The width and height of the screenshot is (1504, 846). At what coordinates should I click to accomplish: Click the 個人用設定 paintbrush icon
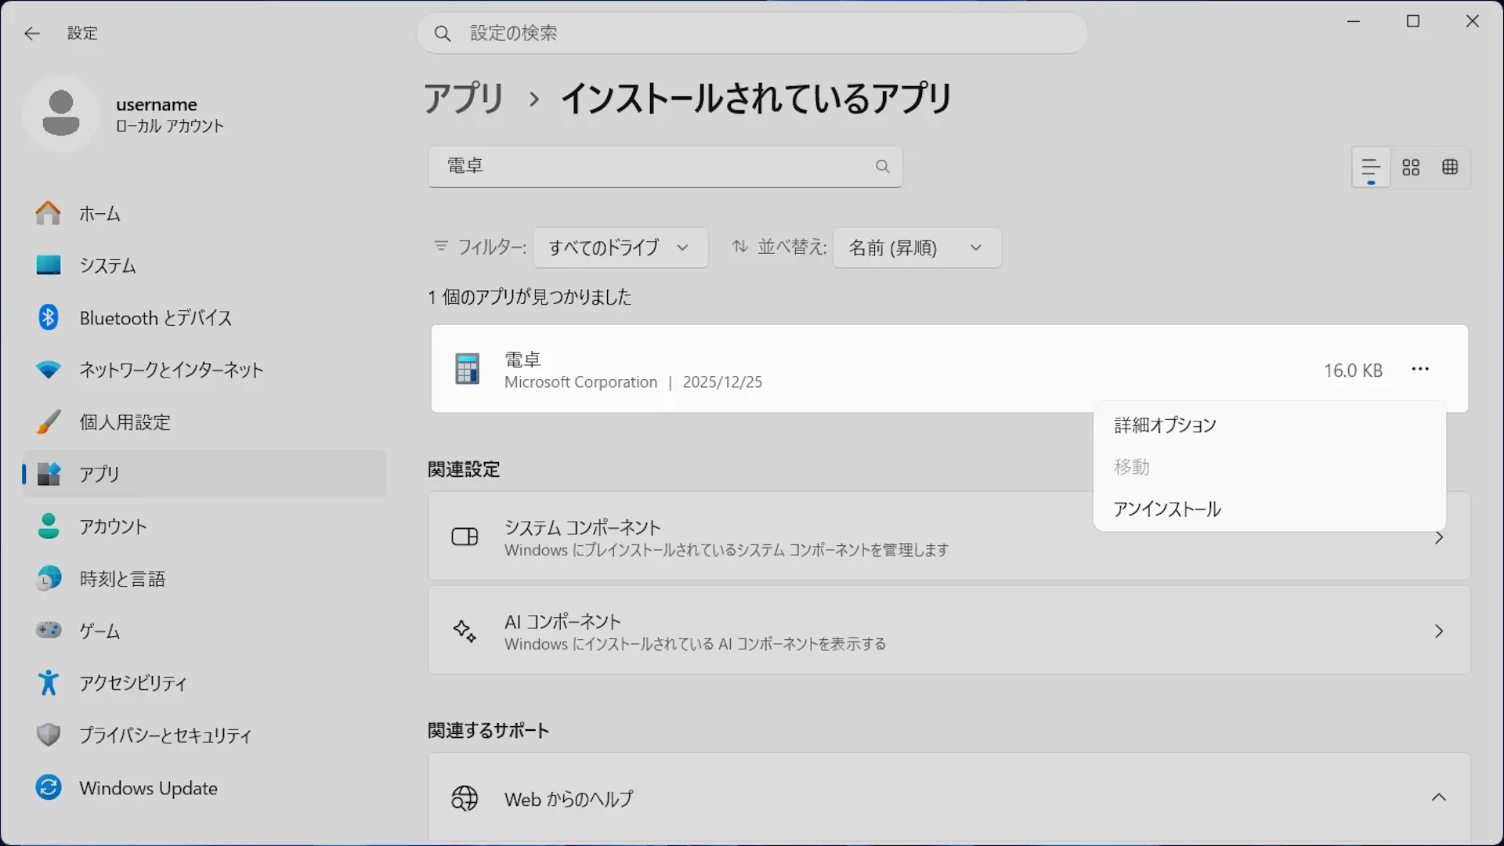tap(49, 421)
